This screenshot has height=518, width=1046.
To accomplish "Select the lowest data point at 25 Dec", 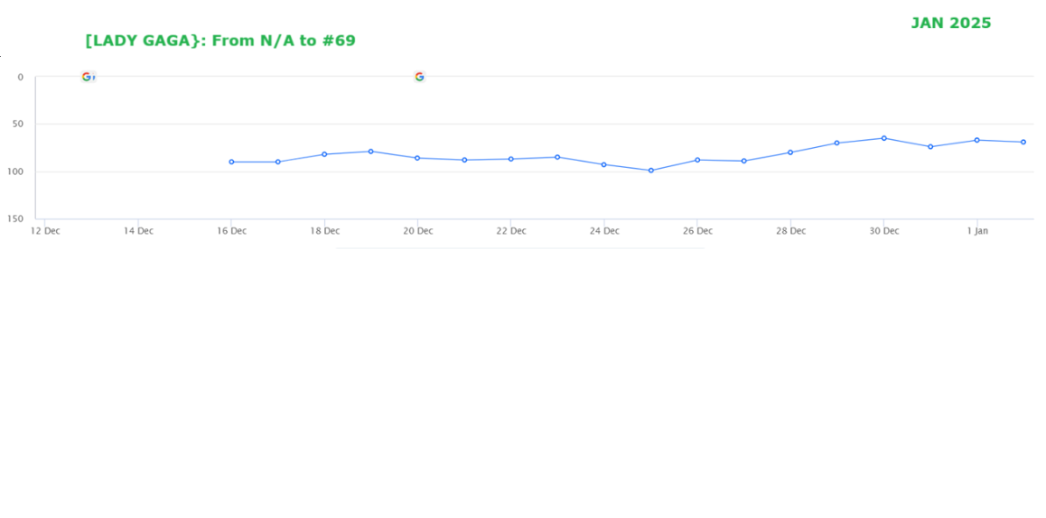I will tap(651, 171).
